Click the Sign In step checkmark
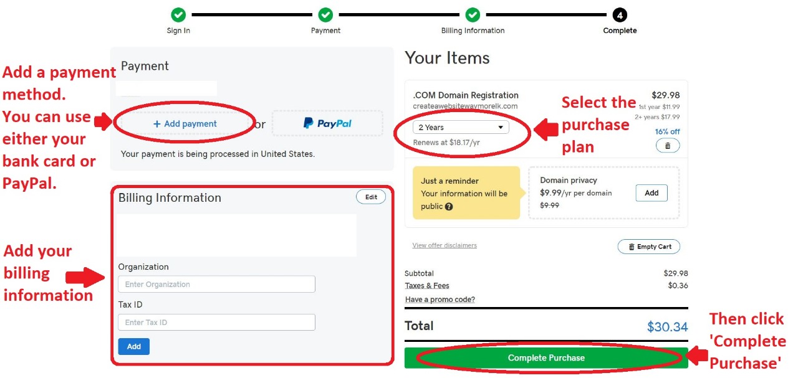The image size is (798, 378). click(178, 14)
